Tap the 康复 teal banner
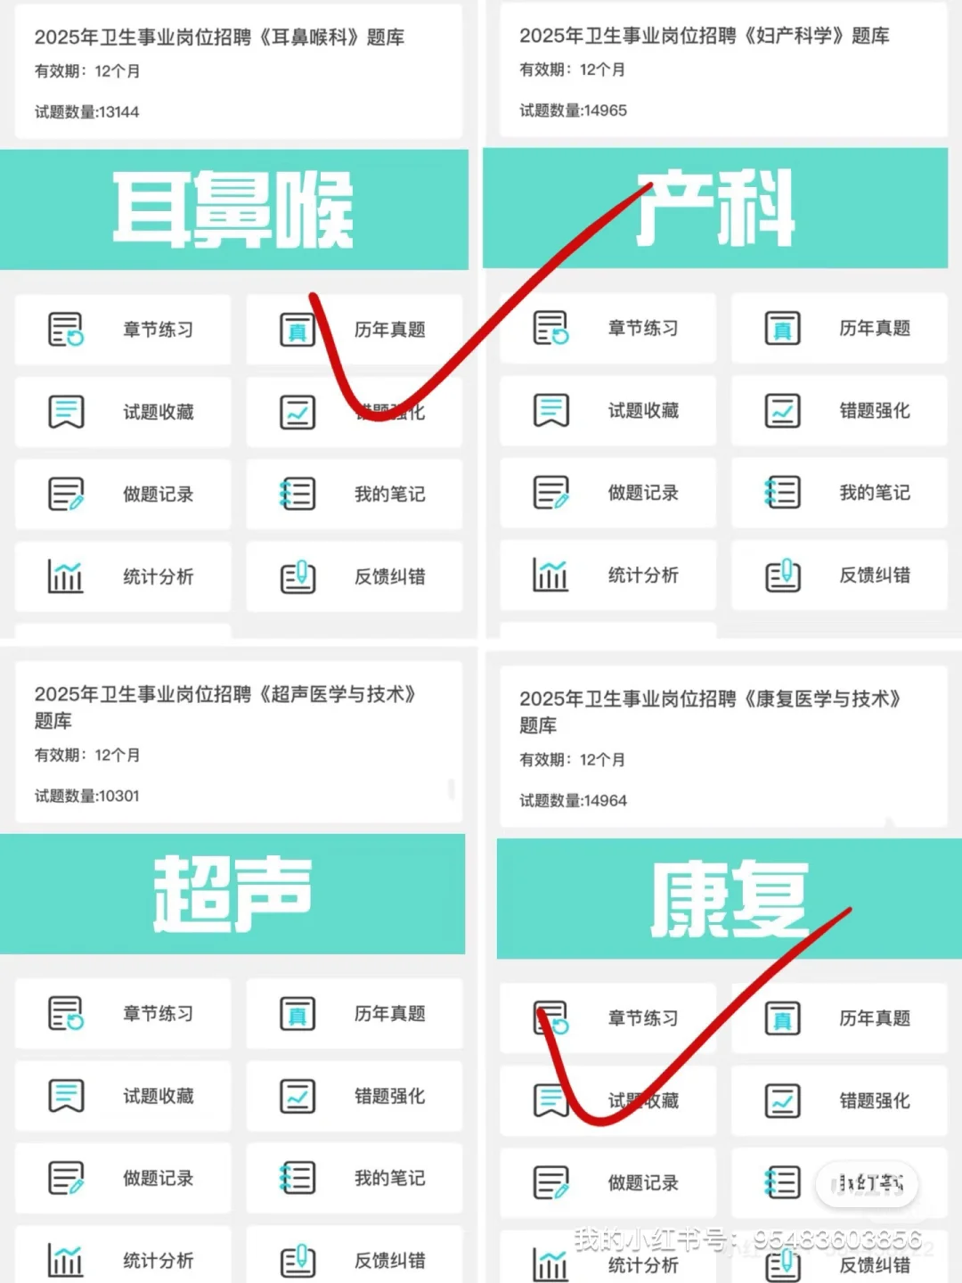Screen dimensions: 962x1283 [730, 899]
